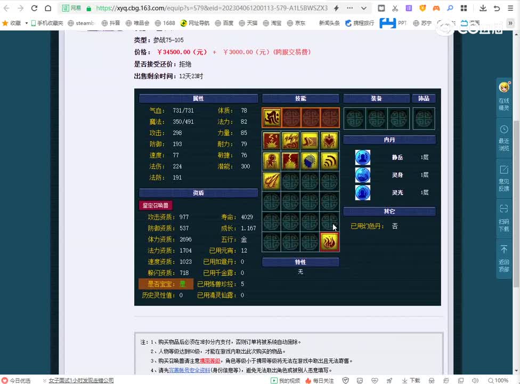
Task: Adjust the 100% zoom control
Action: (498, 380)
